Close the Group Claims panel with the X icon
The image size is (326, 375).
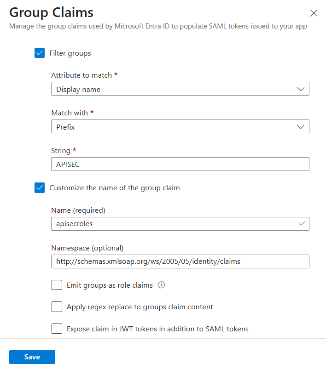(314, 13)
